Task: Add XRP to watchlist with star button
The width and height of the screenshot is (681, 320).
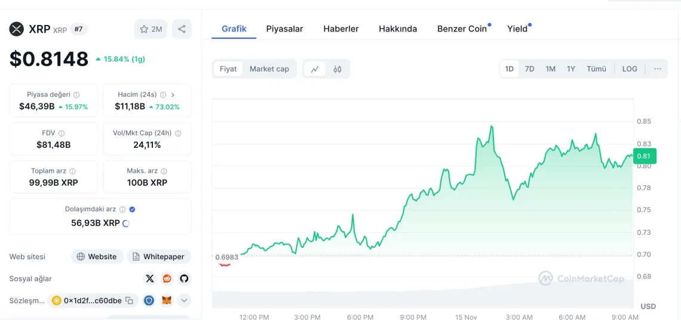Action: (151, 29)
